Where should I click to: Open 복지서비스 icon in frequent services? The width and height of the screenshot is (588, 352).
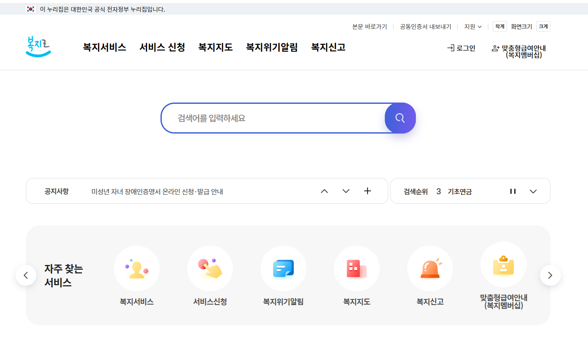click(137, 268)
